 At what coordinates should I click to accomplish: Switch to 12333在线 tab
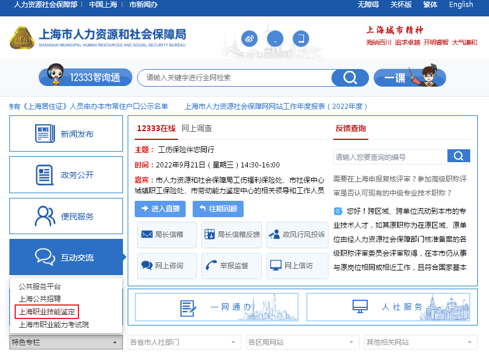tap(156, 128)
